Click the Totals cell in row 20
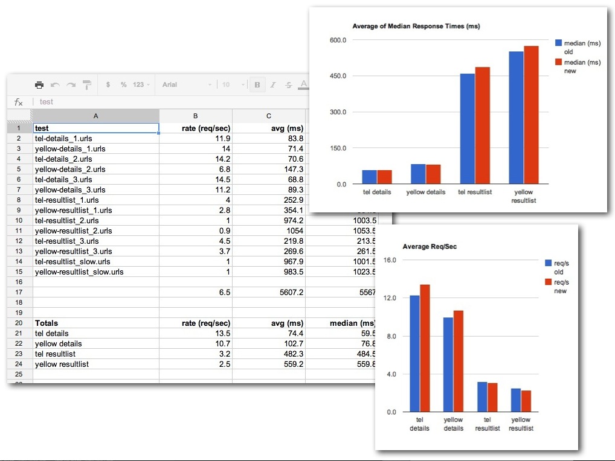 [x=96, y=323]
